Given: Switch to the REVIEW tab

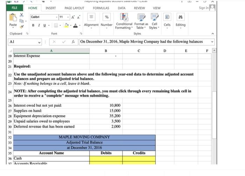Looking at the screenshot, I should pyautogui.click(x=139, y=8).
